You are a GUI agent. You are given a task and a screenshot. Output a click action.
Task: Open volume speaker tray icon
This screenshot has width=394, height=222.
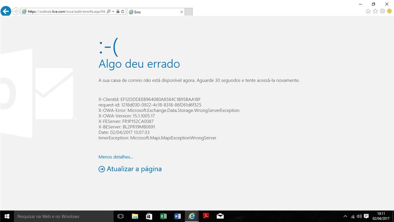[359, 216]
